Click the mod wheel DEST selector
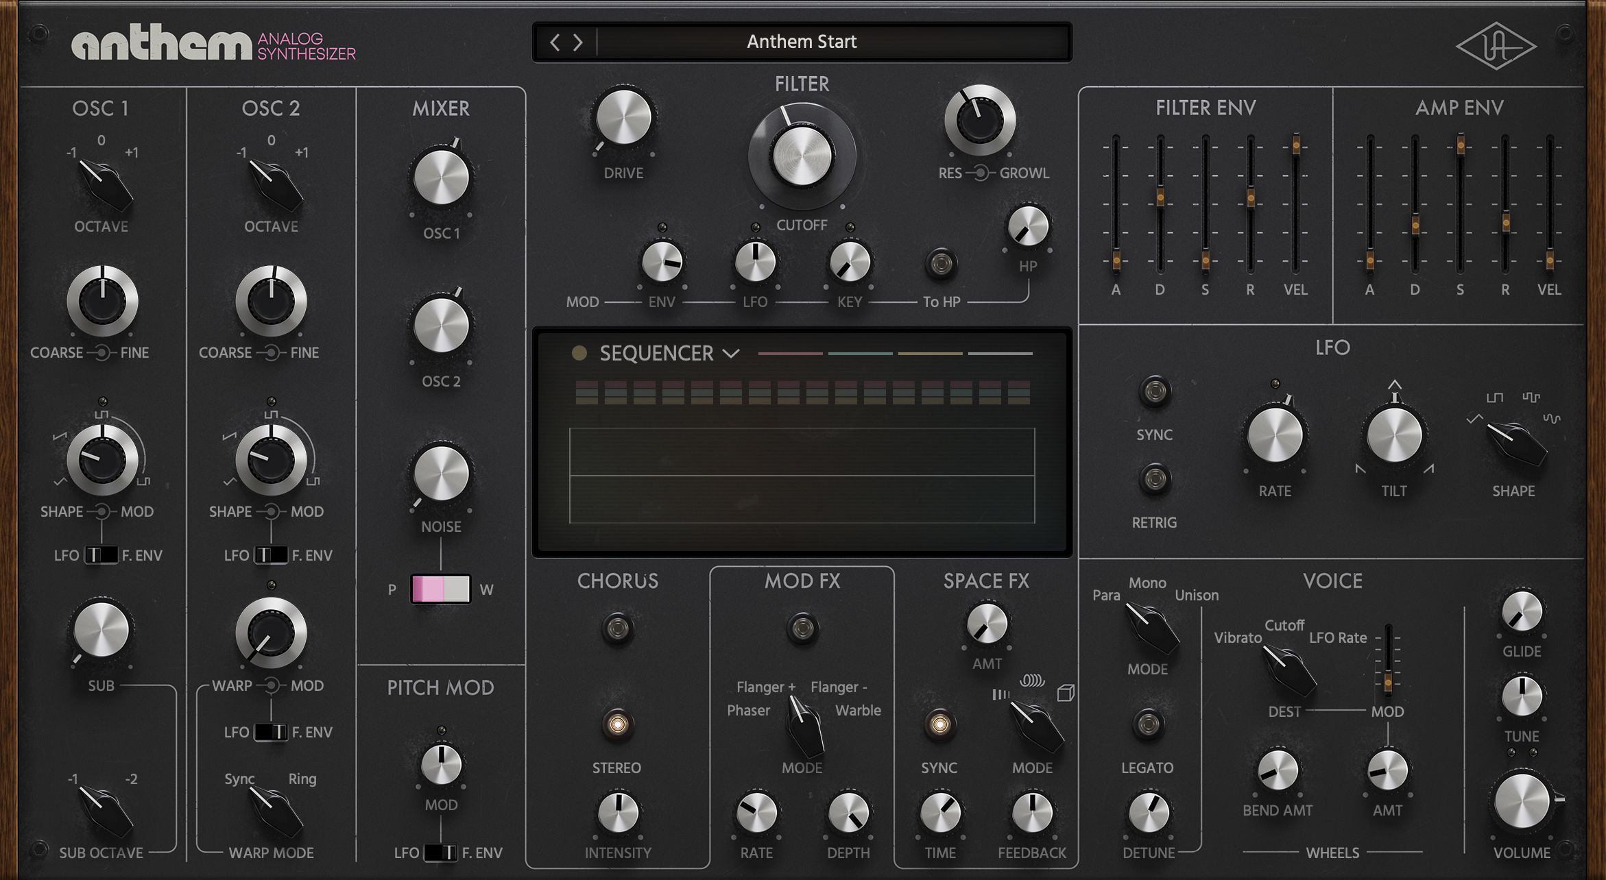Viewport: 1606px width, 880px height. [1289, 671]
